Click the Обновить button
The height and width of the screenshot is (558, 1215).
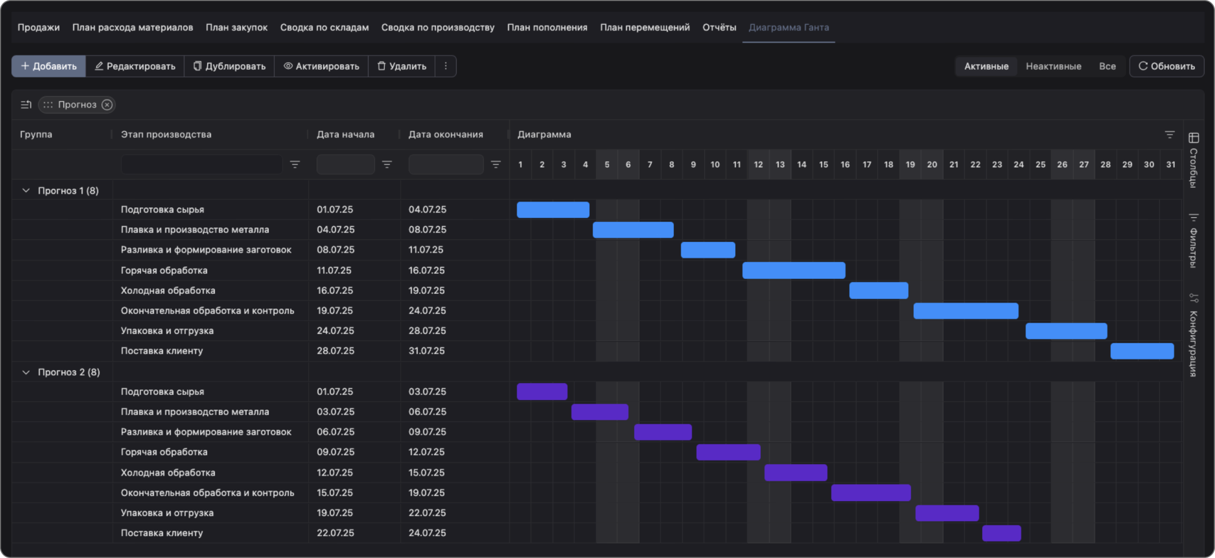coord(1166,66)
